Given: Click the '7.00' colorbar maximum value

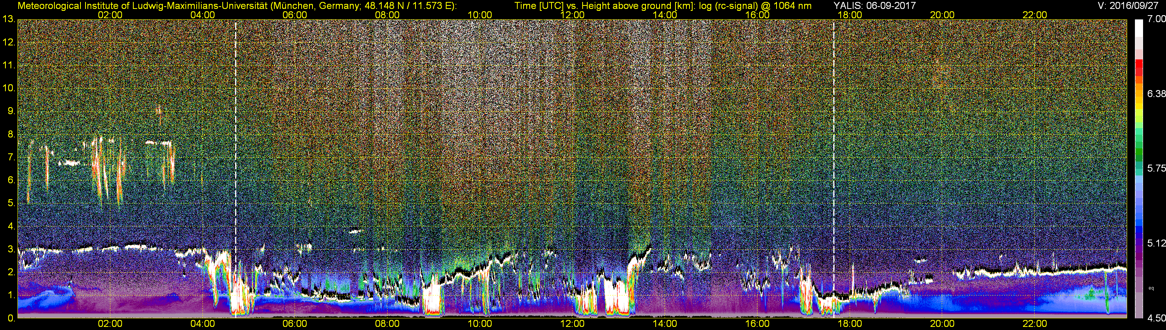Looking at the screenshot, I should pyautogui.click(x=1156, y=19).
